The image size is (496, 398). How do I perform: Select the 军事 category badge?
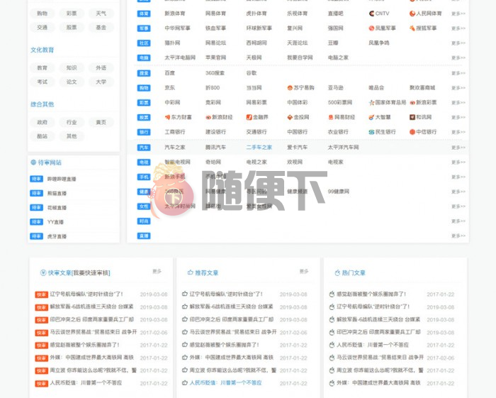point(144,28)
